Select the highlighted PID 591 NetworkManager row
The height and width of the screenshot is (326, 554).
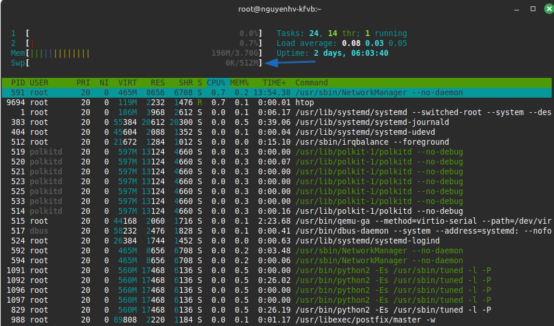coord(276,93)
